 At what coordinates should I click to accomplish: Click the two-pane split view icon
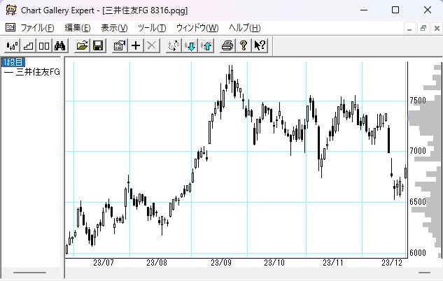pyautogui.click(x=43, y=45)
